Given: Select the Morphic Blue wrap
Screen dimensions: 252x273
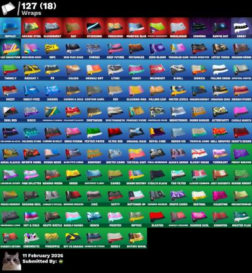Looking at the screenshot, I should [x=136, y=28].
